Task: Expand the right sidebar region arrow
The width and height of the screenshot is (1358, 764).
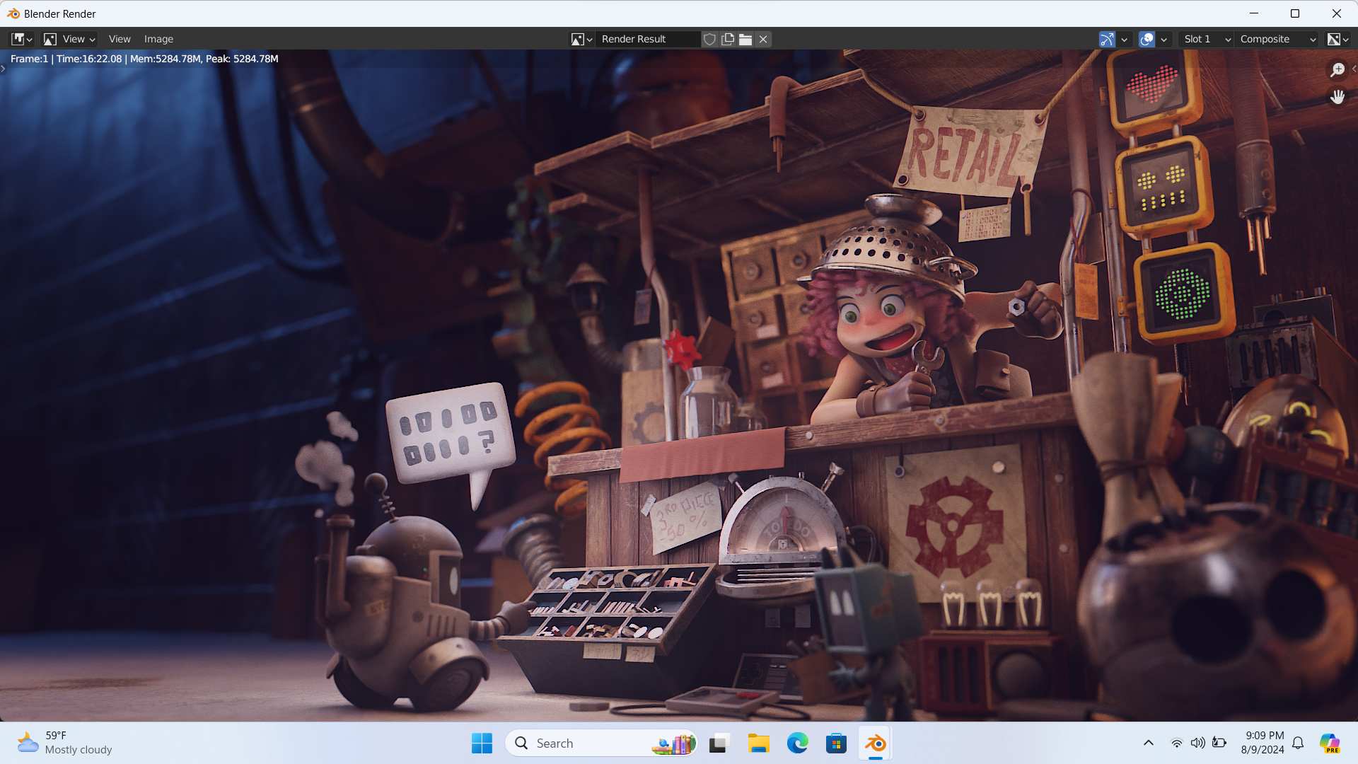Action: pyautogui.click(x=1354, y=69)
